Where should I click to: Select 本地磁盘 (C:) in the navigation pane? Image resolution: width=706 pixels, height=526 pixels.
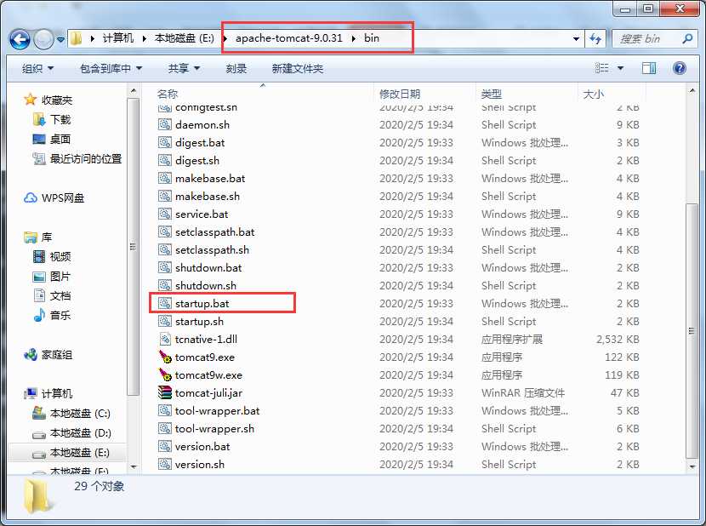tap(80, 414)
